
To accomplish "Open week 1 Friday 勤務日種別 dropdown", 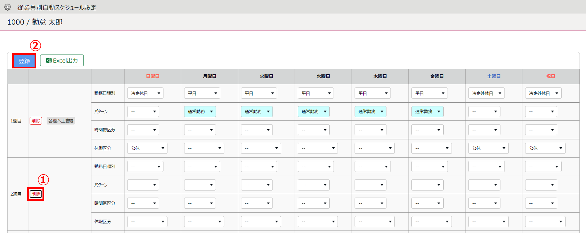I will pyautogui.click(x=430, y=93).
